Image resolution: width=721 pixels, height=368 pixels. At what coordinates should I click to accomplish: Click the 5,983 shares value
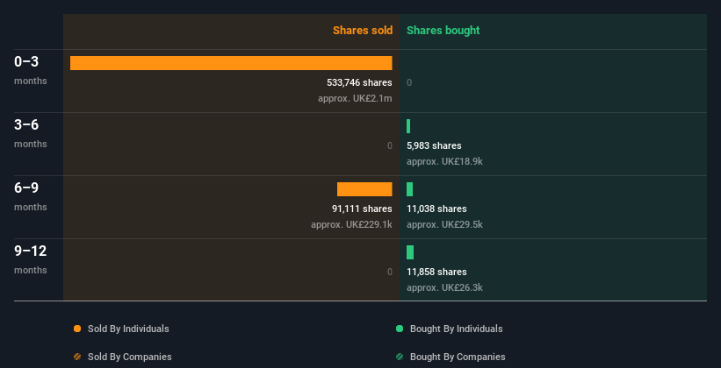pos(434,145)
